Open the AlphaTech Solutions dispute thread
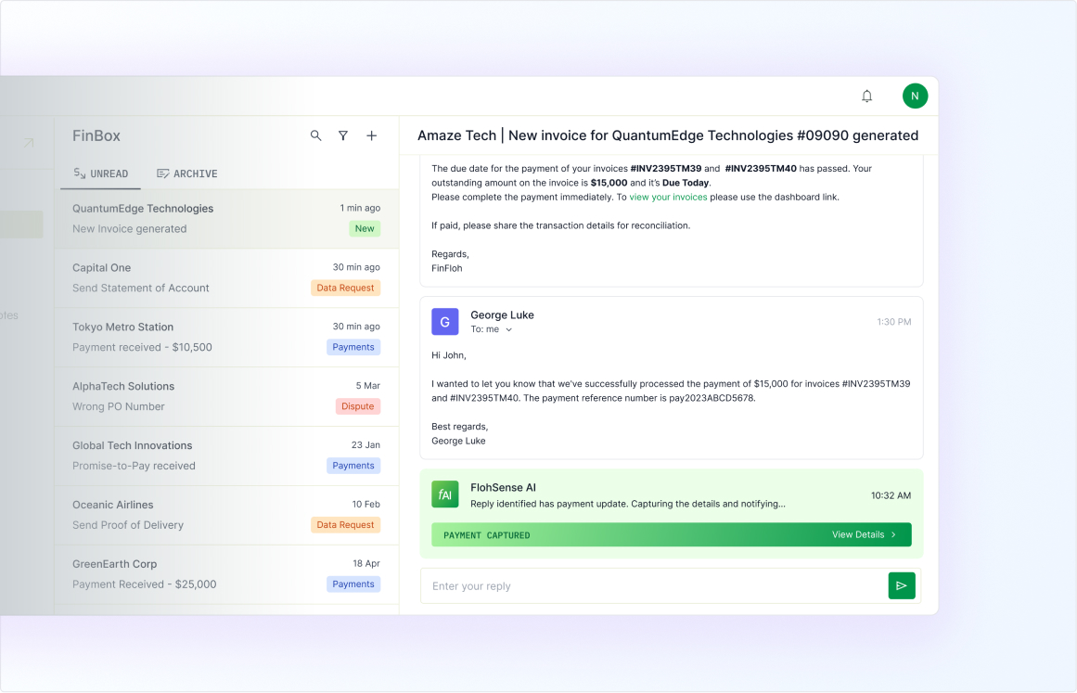 [226, 396]
